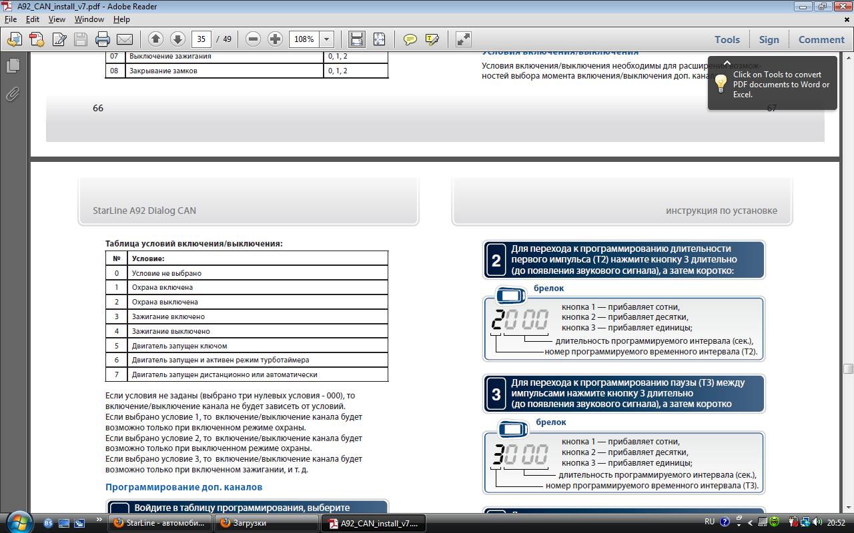The height and width of the screenshot is (533, 854).
Task: Zoom out using the minus button
Action: coord(253,39)
